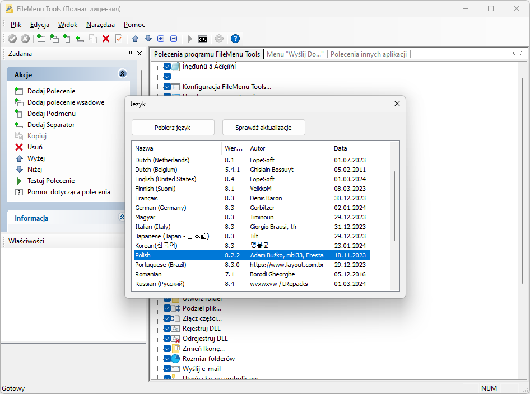Open the Narzędzia menu
The width and height of the screenshot is (530, 394).
click(x=100, y=24)
